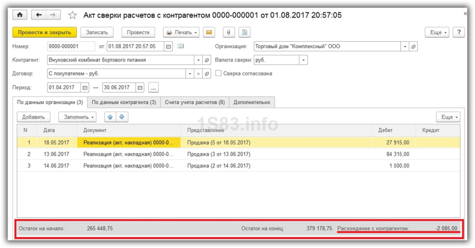The image size is (475, 248).
Task: Move row up with blue arrow
Action: pyautogui.click(x=110, y=117)
